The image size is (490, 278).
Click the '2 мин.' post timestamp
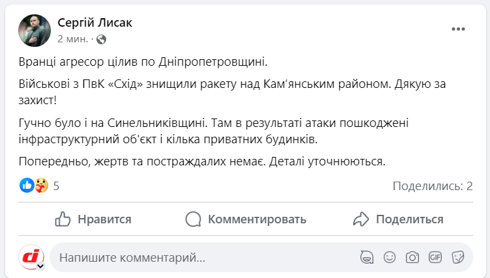74,39
